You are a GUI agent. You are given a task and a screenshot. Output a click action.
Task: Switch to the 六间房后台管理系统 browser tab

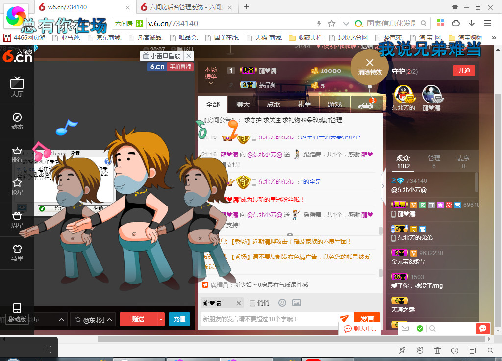[187, 7]
